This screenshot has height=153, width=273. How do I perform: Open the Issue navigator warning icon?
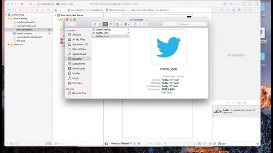pyautogui.click(x=26, y=10)
